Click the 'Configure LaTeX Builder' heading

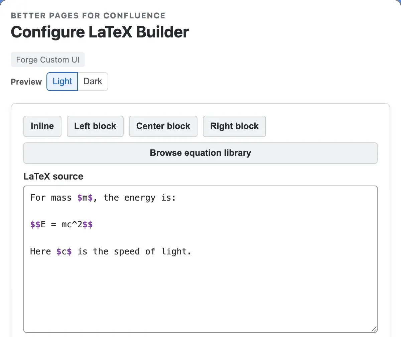[100, 32]
